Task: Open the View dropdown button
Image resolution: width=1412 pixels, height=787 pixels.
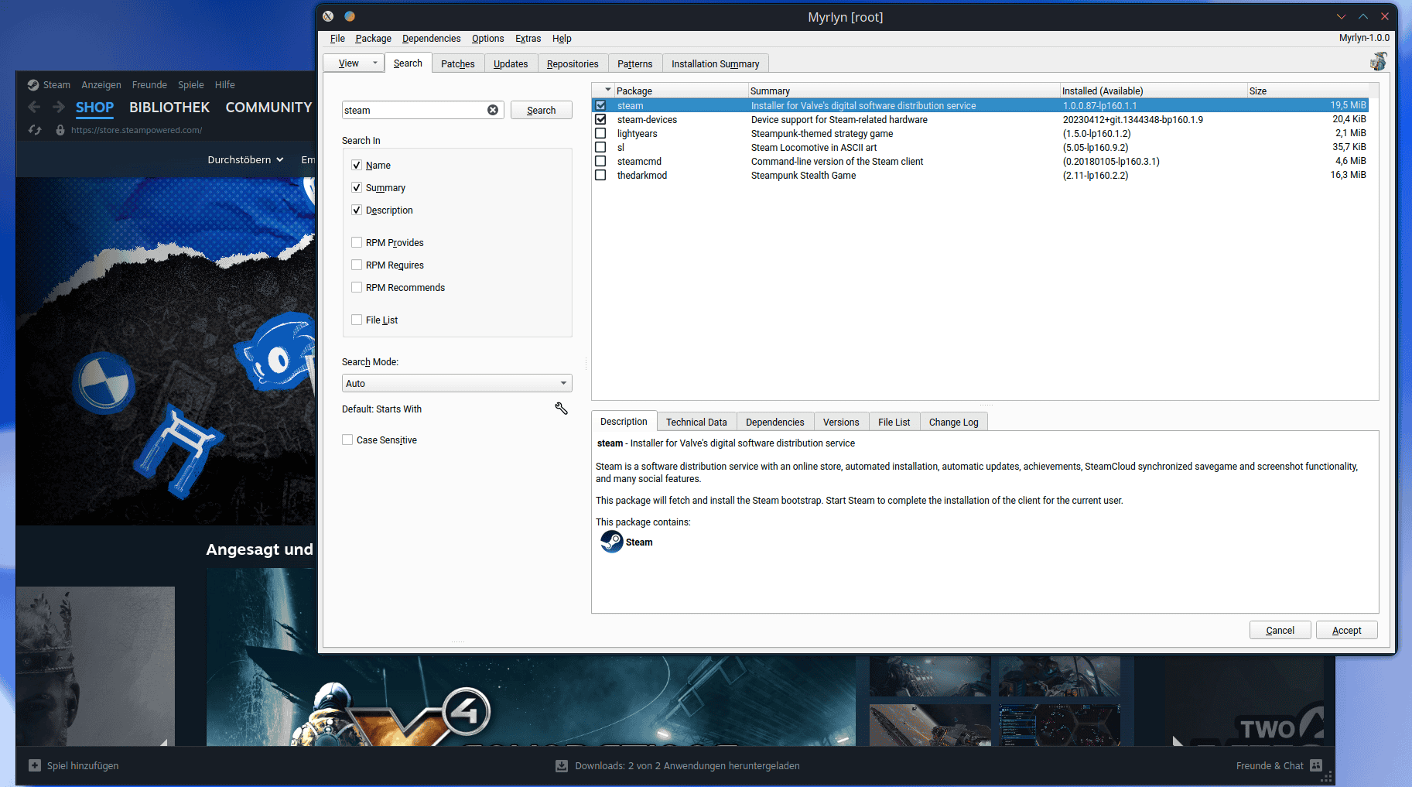Action: (x=354, y=63)
